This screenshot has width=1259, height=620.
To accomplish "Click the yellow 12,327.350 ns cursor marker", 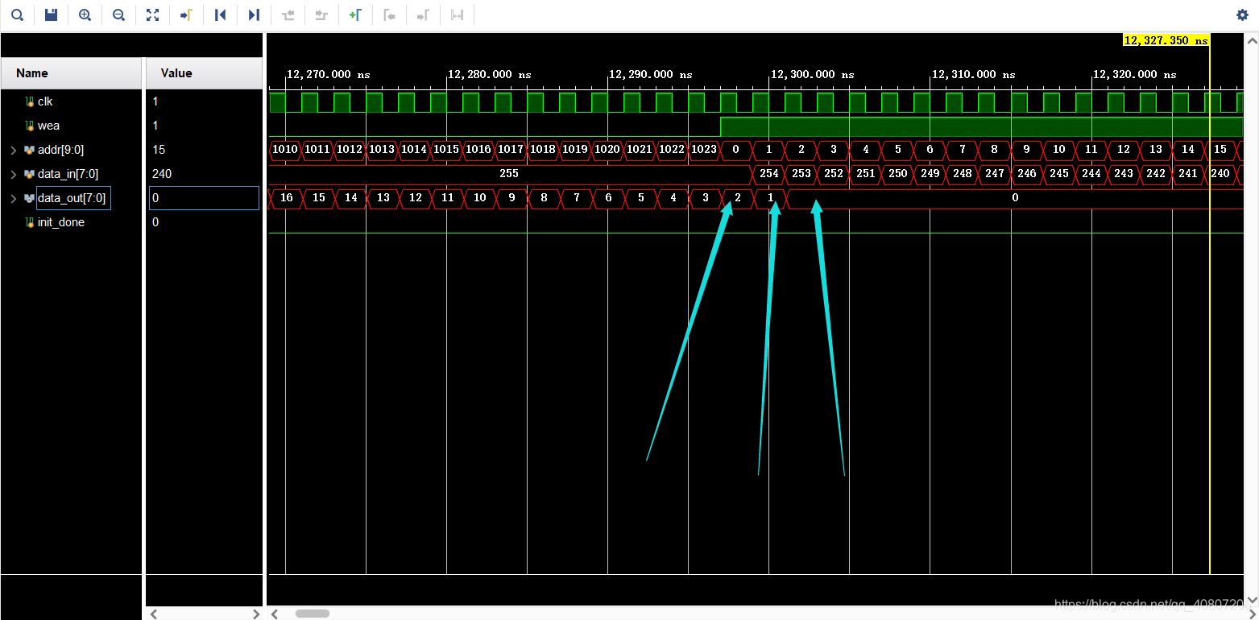I will click(1165, 39).
